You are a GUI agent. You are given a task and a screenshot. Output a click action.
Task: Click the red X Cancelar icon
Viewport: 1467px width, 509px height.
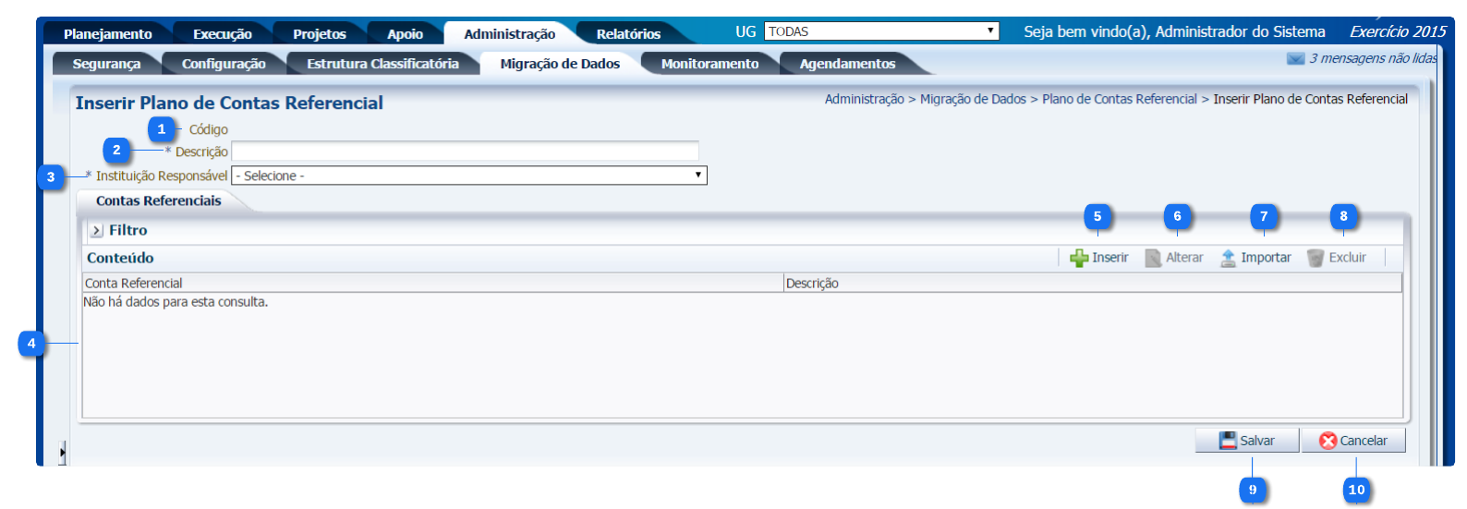[x=1328, y=441]
